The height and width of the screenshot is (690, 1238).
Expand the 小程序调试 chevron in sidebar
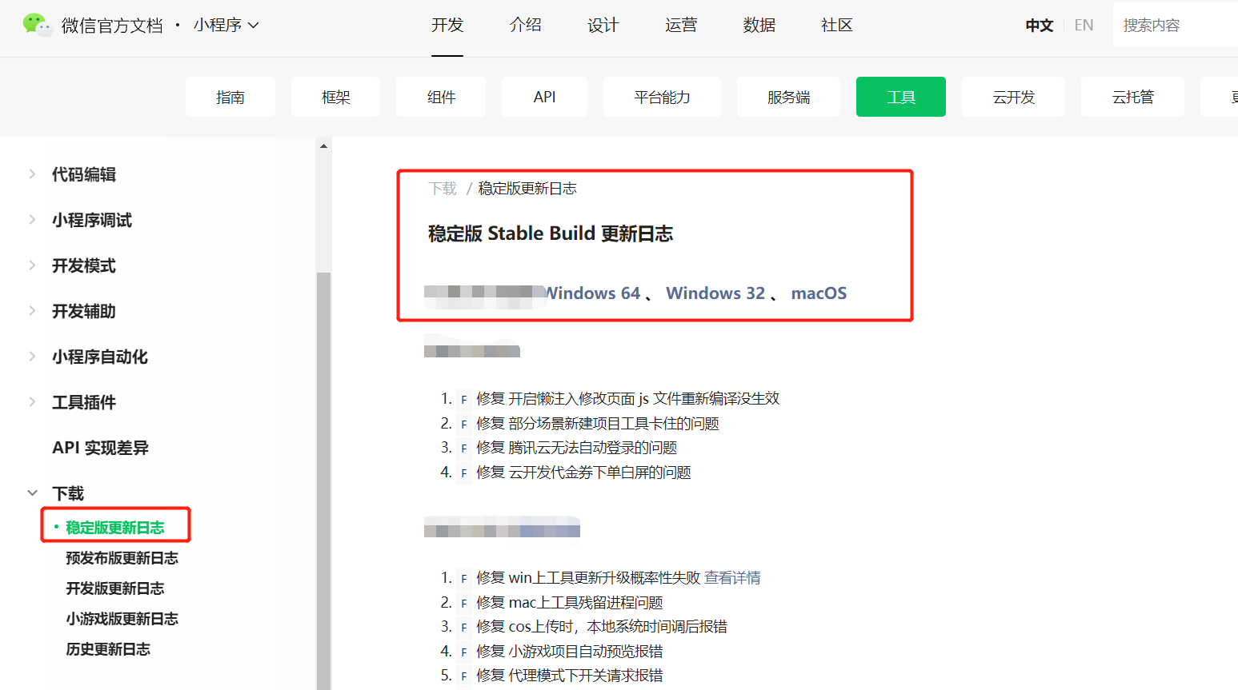[x=32, y=220]
